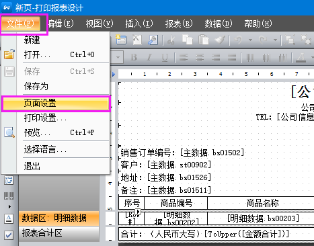Select the 报表合计区 band

[x=58, y=233]
